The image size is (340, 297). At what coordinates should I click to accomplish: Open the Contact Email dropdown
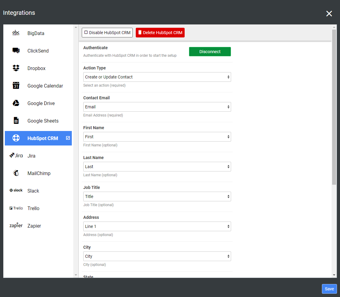tap(157, 107)
